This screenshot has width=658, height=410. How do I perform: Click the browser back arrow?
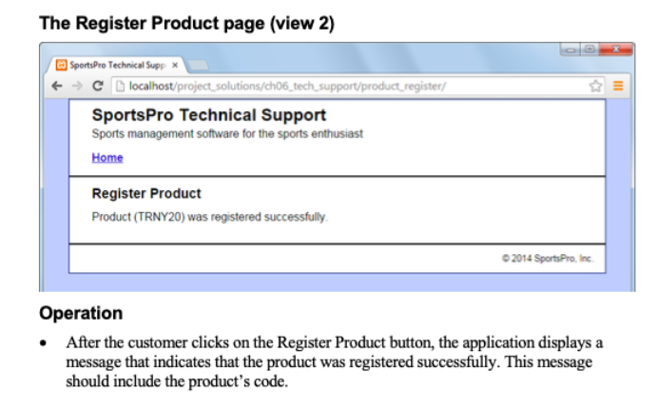click(57, 86)
